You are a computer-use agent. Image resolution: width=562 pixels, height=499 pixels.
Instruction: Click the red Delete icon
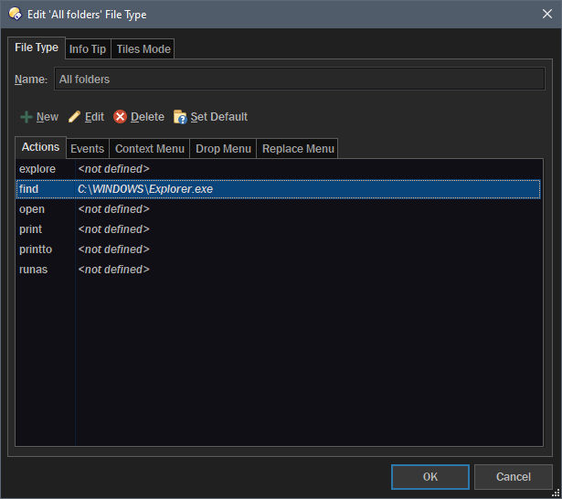(x=121, y=117)
